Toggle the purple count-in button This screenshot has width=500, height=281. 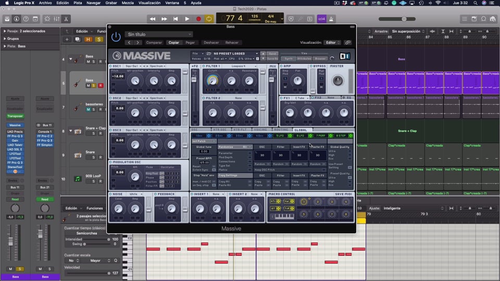(x=321, y=19)
